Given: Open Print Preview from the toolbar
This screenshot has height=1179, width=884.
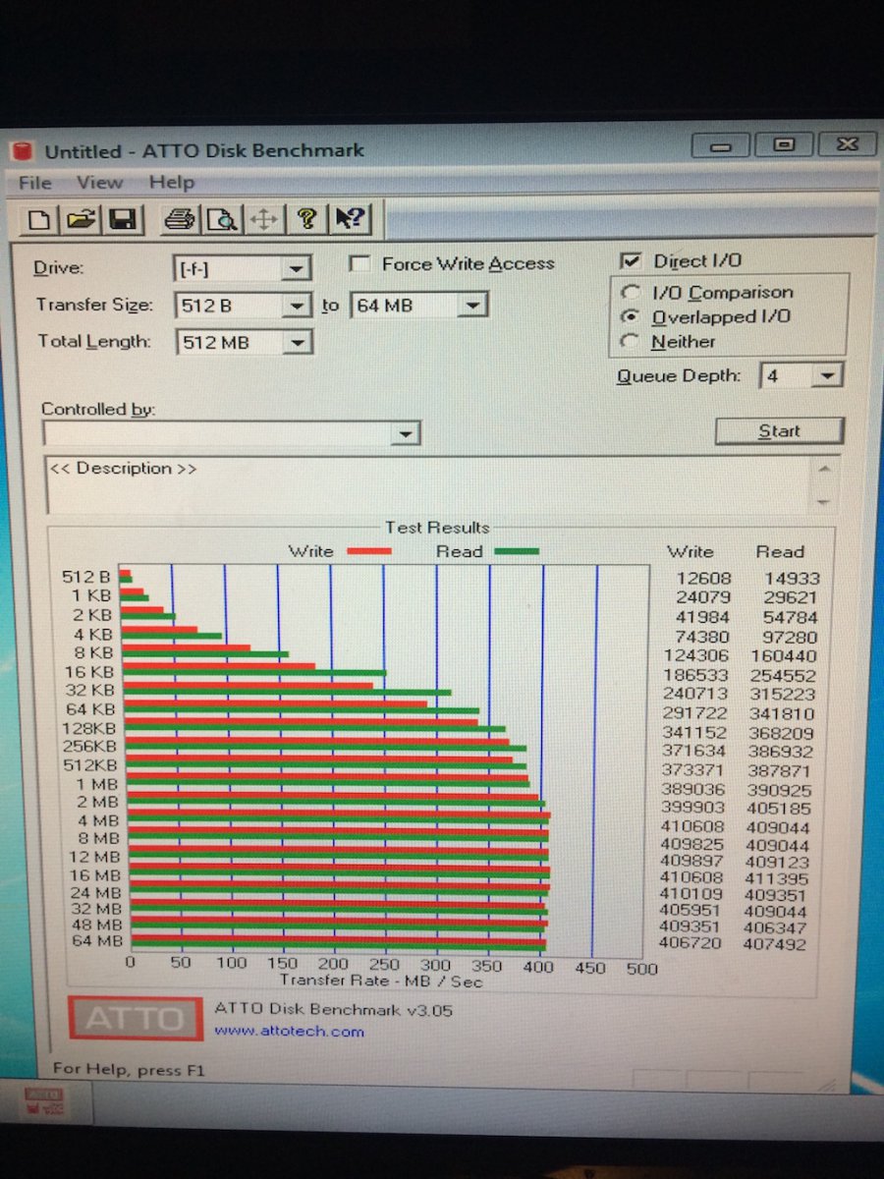Looking at the screenshot, I should pyautogui.click(x=221, y=219).
